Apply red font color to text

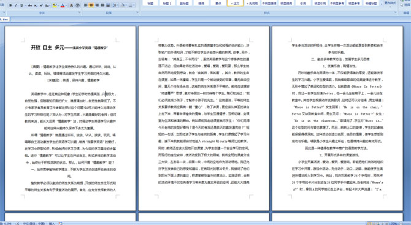pos(63,6)
